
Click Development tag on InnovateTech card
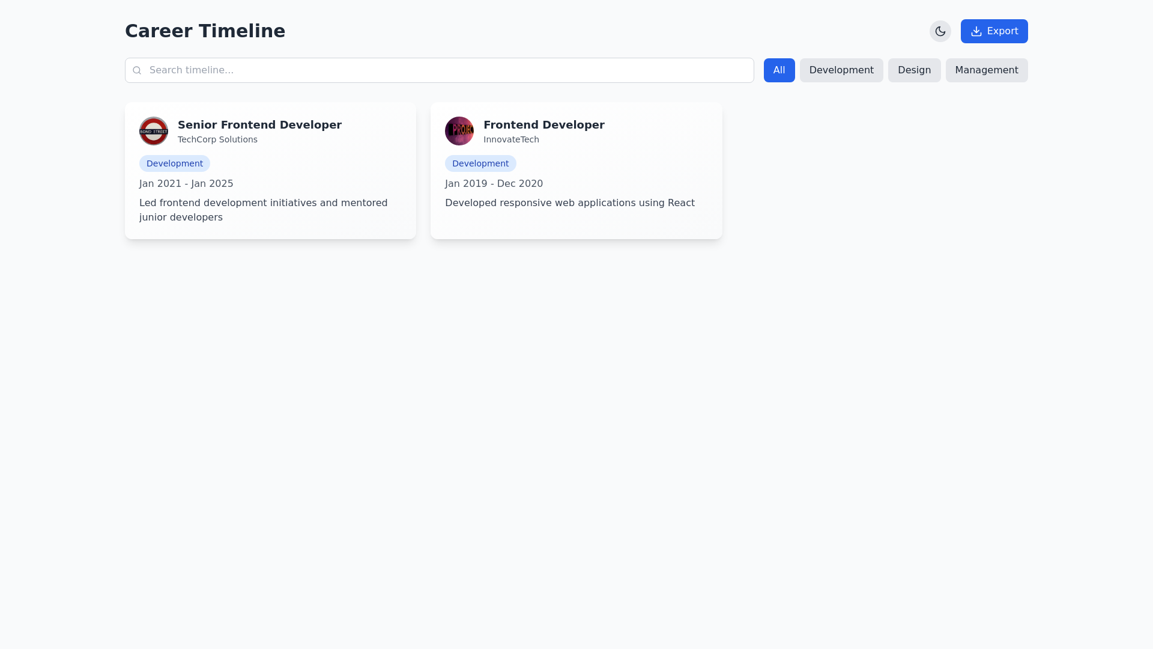point(480,163)
